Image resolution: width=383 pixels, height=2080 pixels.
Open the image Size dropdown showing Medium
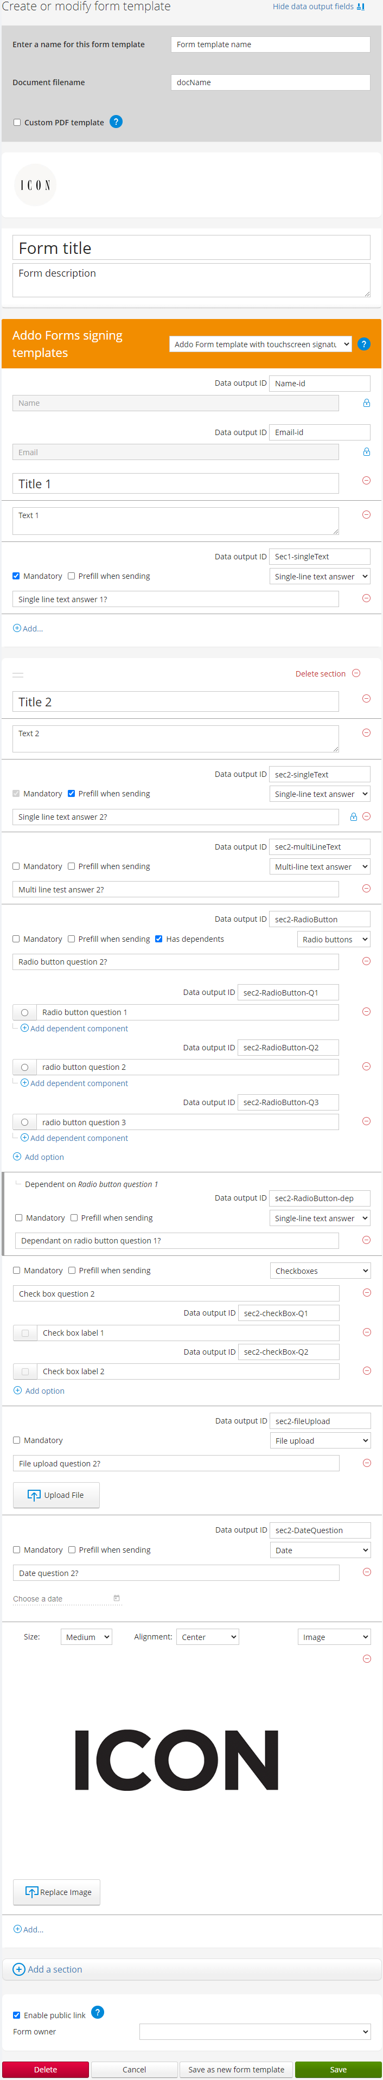86,1637
